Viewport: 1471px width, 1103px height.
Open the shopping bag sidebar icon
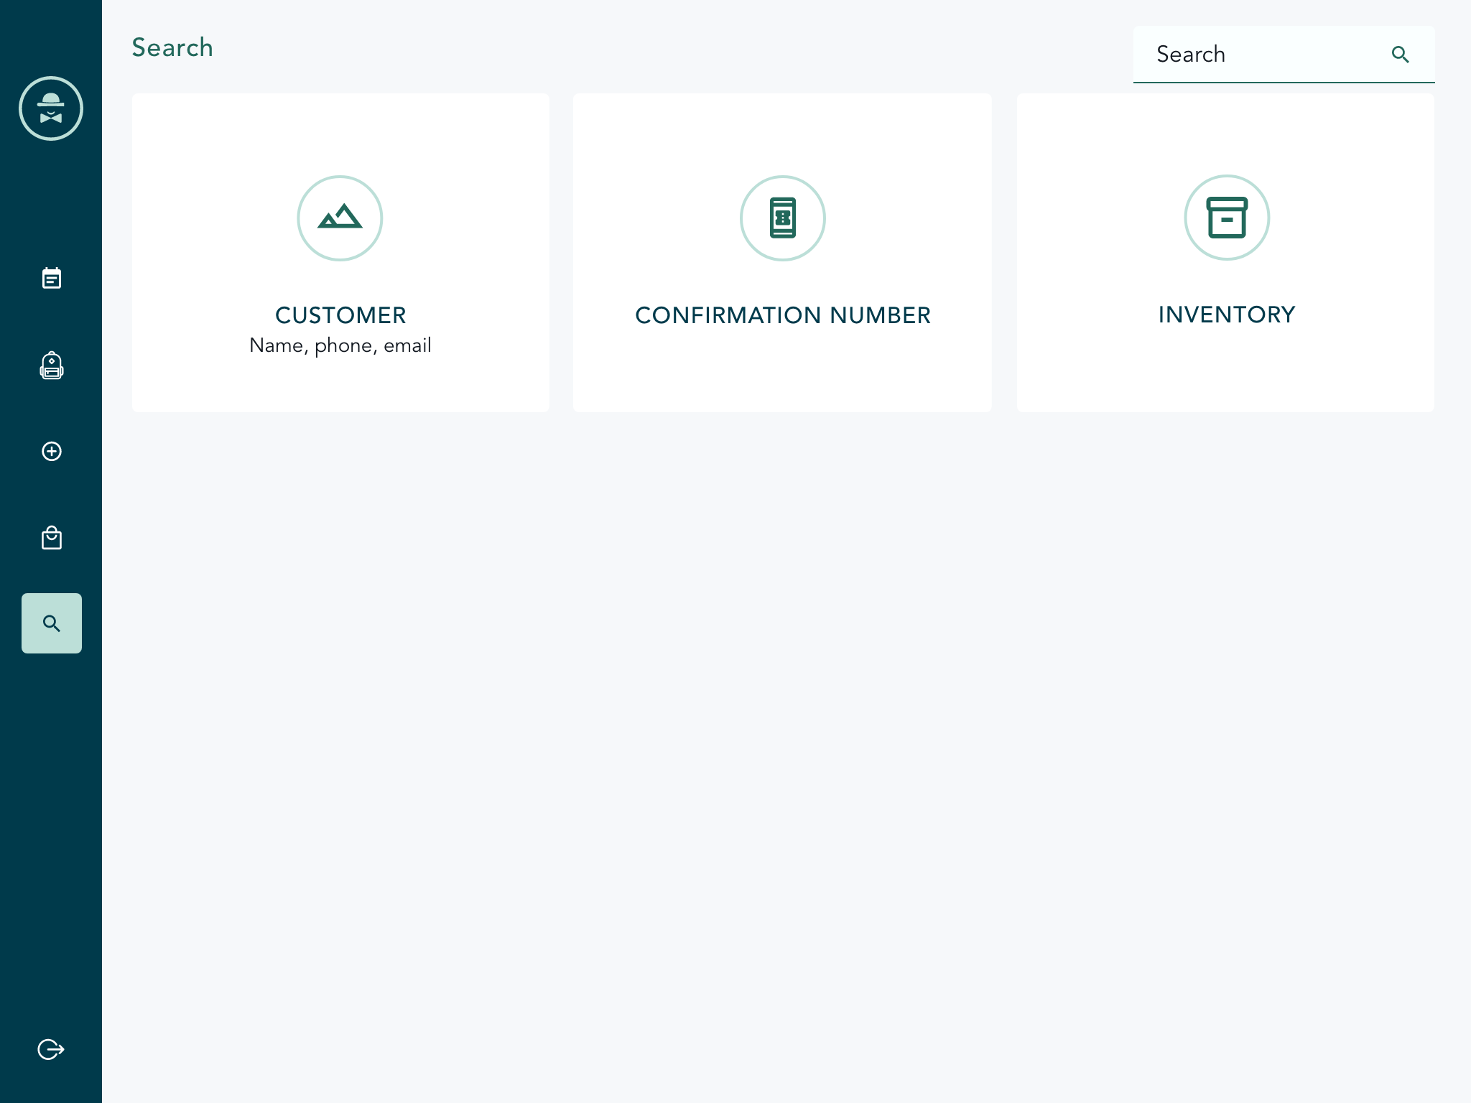coord(52,538)
